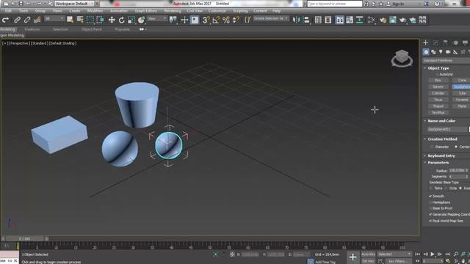Image resolution: width=470 pixels, height=264 pixels.
Task: Click the Bind to Space Warp icon
Action: [37, 20]
